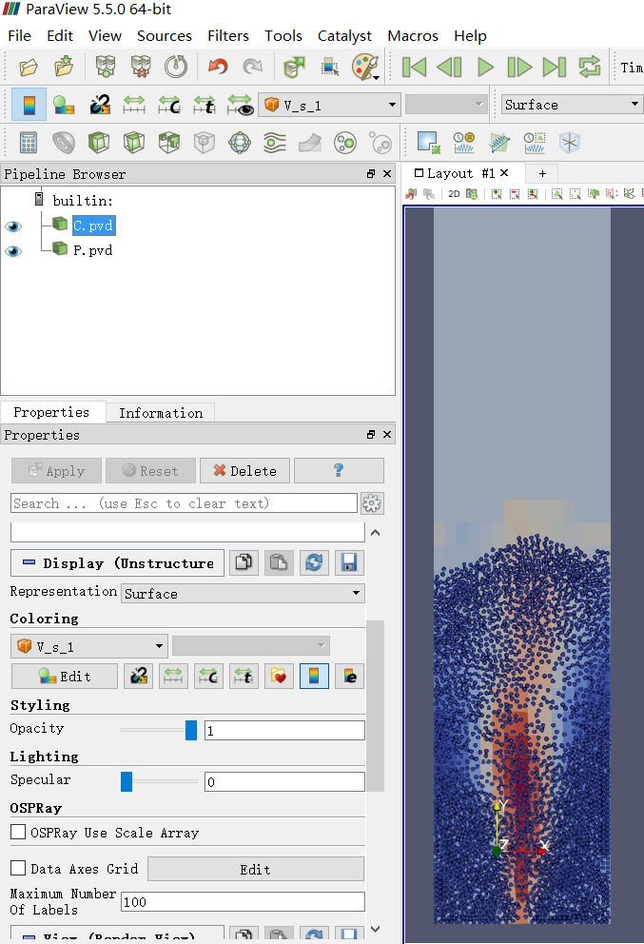Image resolution: width=644 pixels, height=944 pixels.
Task: Open the color palette loader icon
Action: click(x=365, y=67)
